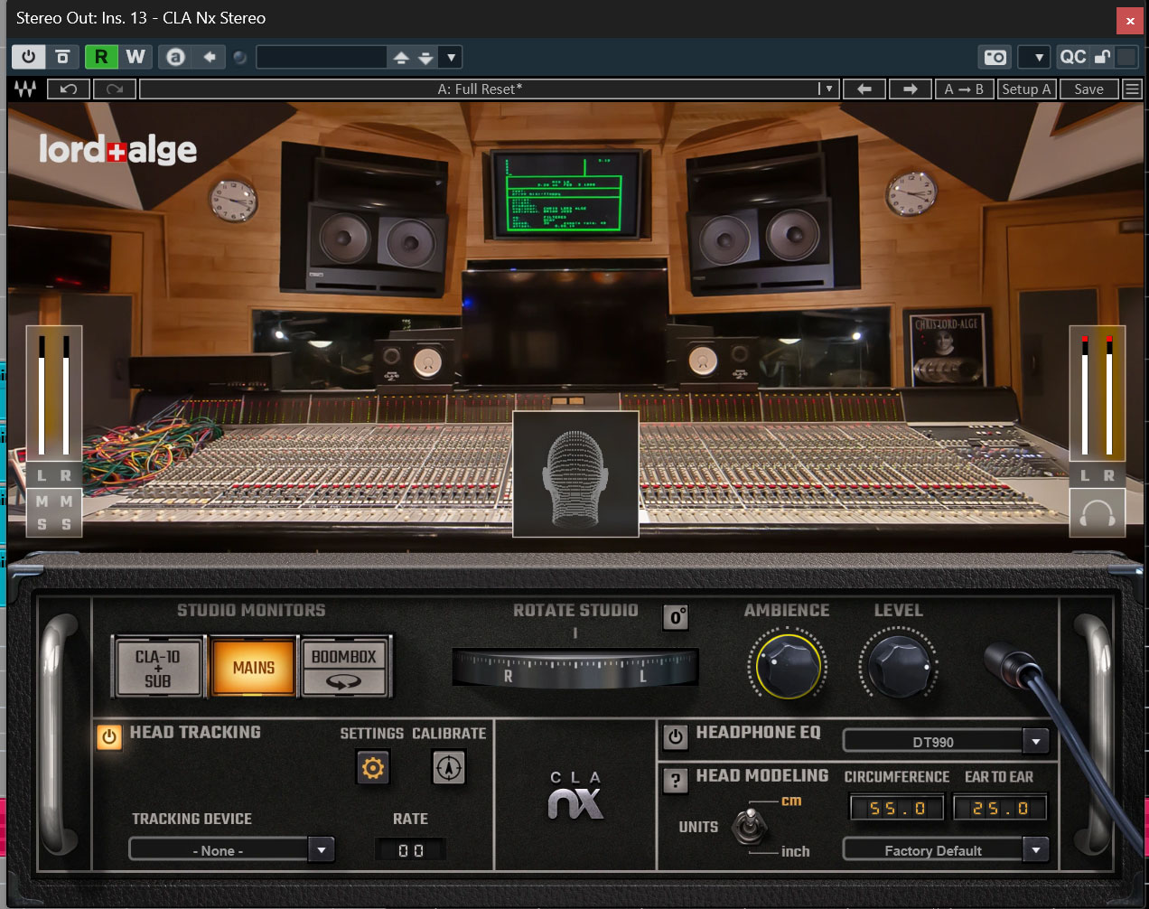Screen dimensions: 1149x909
Task: Click the redo arrow in Waves toolbar
Action: 115,89
